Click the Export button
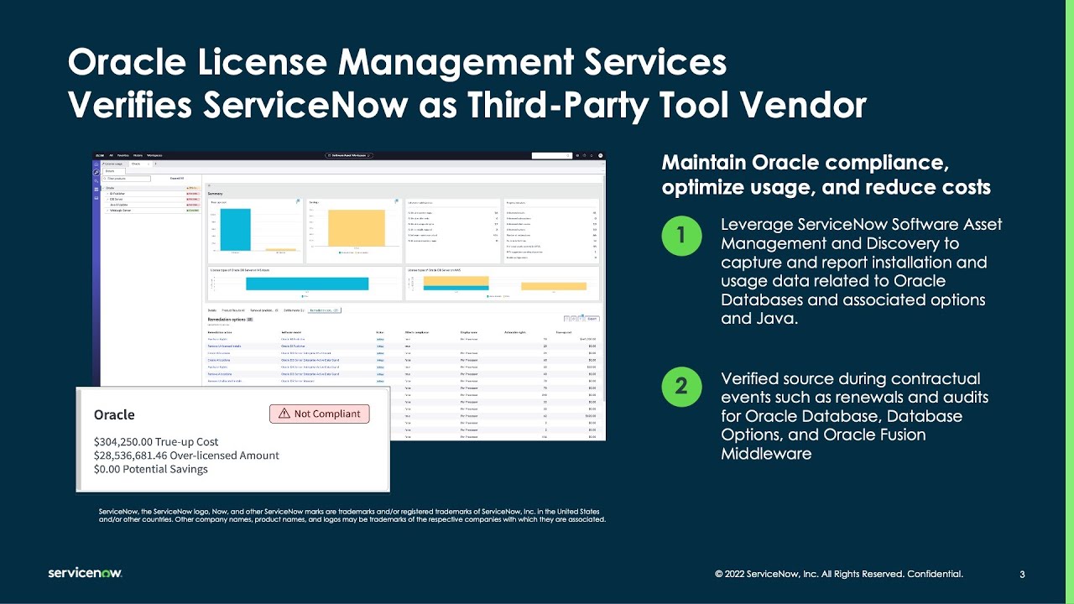1074x604 pixels. pyautogui.click(x=592, y=319)
